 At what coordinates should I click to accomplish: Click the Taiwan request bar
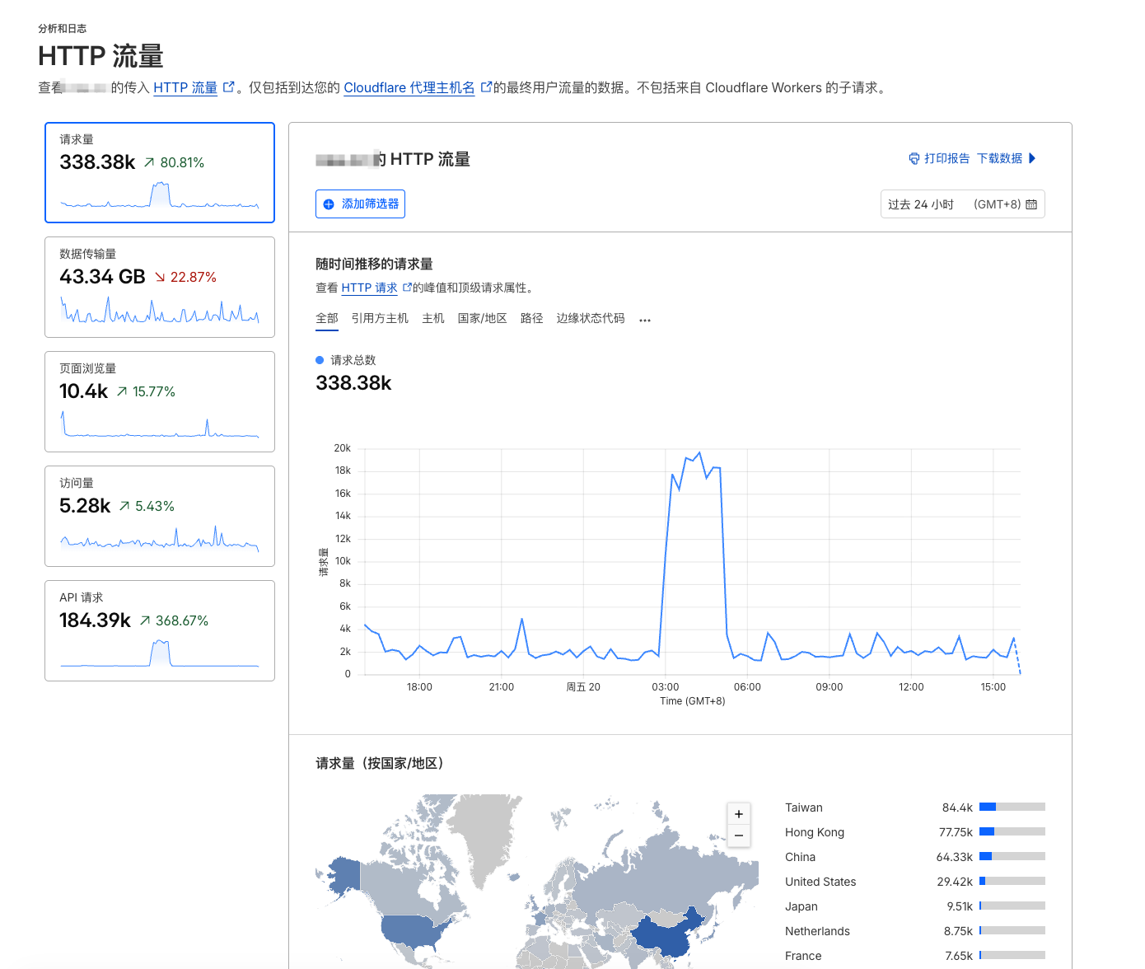pos(1012,807)
